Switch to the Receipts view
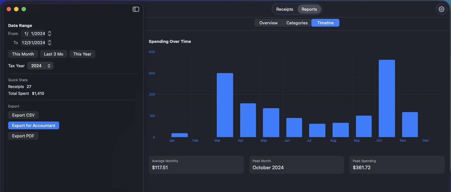 pos(284,9)
